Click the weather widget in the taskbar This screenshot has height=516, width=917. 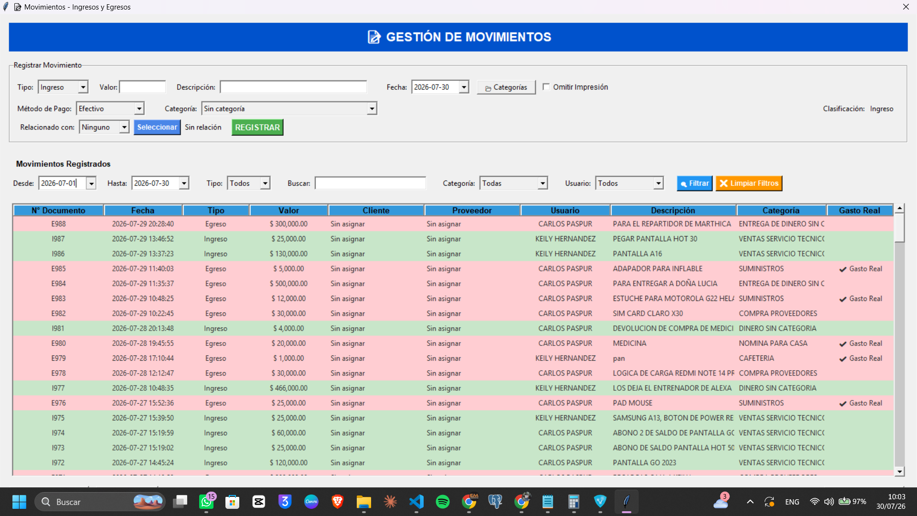tap(721, 501)
